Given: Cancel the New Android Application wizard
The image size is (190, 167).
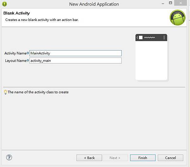Looking at the screenshot, I should point(170,158).
